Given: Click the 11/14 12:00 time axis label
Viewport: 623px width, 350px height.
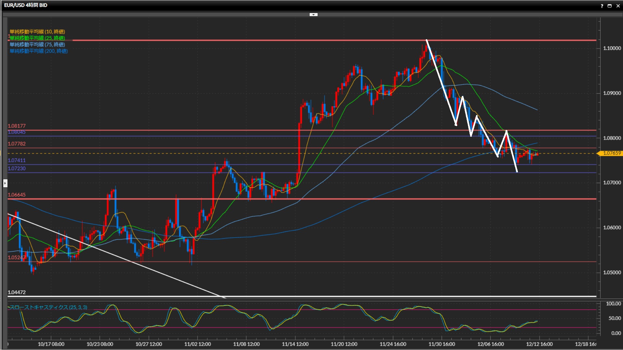Looking at the screenshot, I should [x=295, y=344].
